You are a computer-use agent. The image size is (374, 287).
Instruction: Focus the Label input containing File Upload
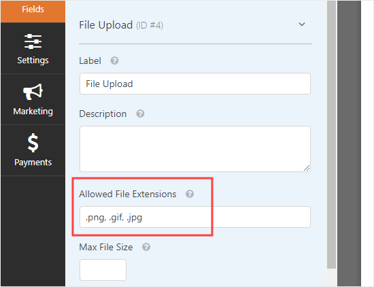click(195, 84)
